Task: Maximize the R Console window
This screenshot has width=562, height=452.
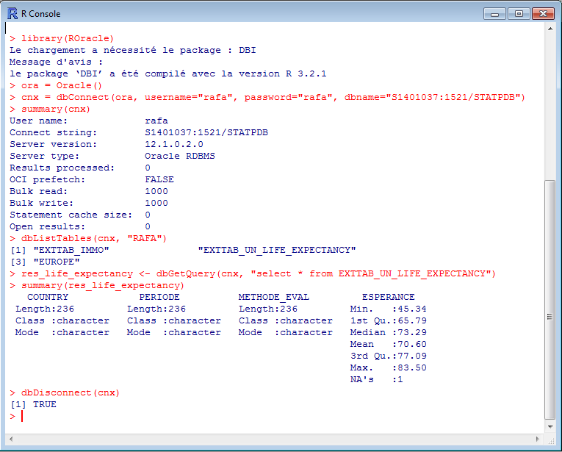Action: [518, 13]
